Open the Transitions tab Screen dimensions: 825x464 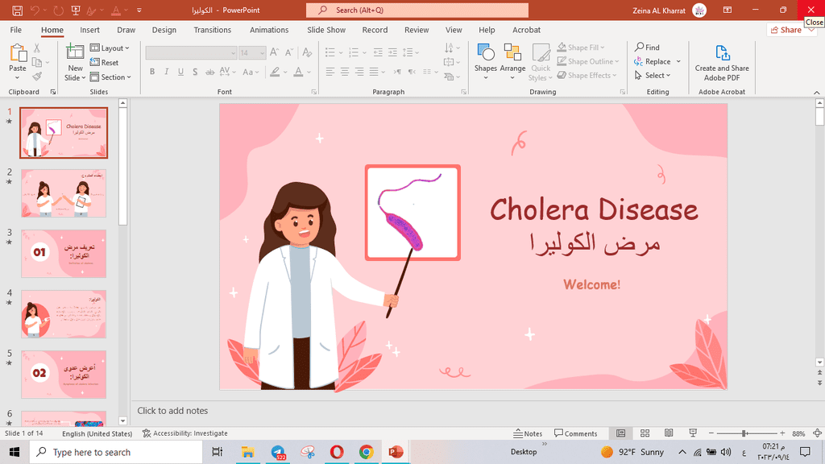(212, 30)
